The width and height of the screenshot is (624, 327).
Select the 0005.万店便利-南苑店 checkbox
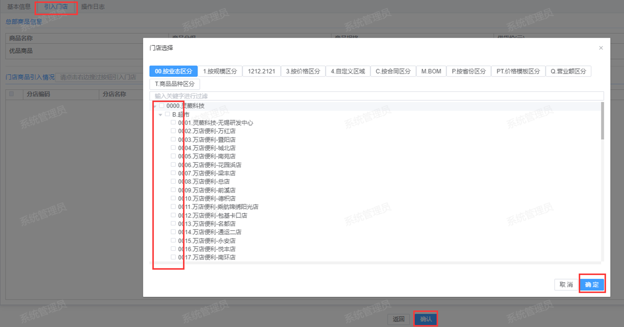click(x=173, y=156)
